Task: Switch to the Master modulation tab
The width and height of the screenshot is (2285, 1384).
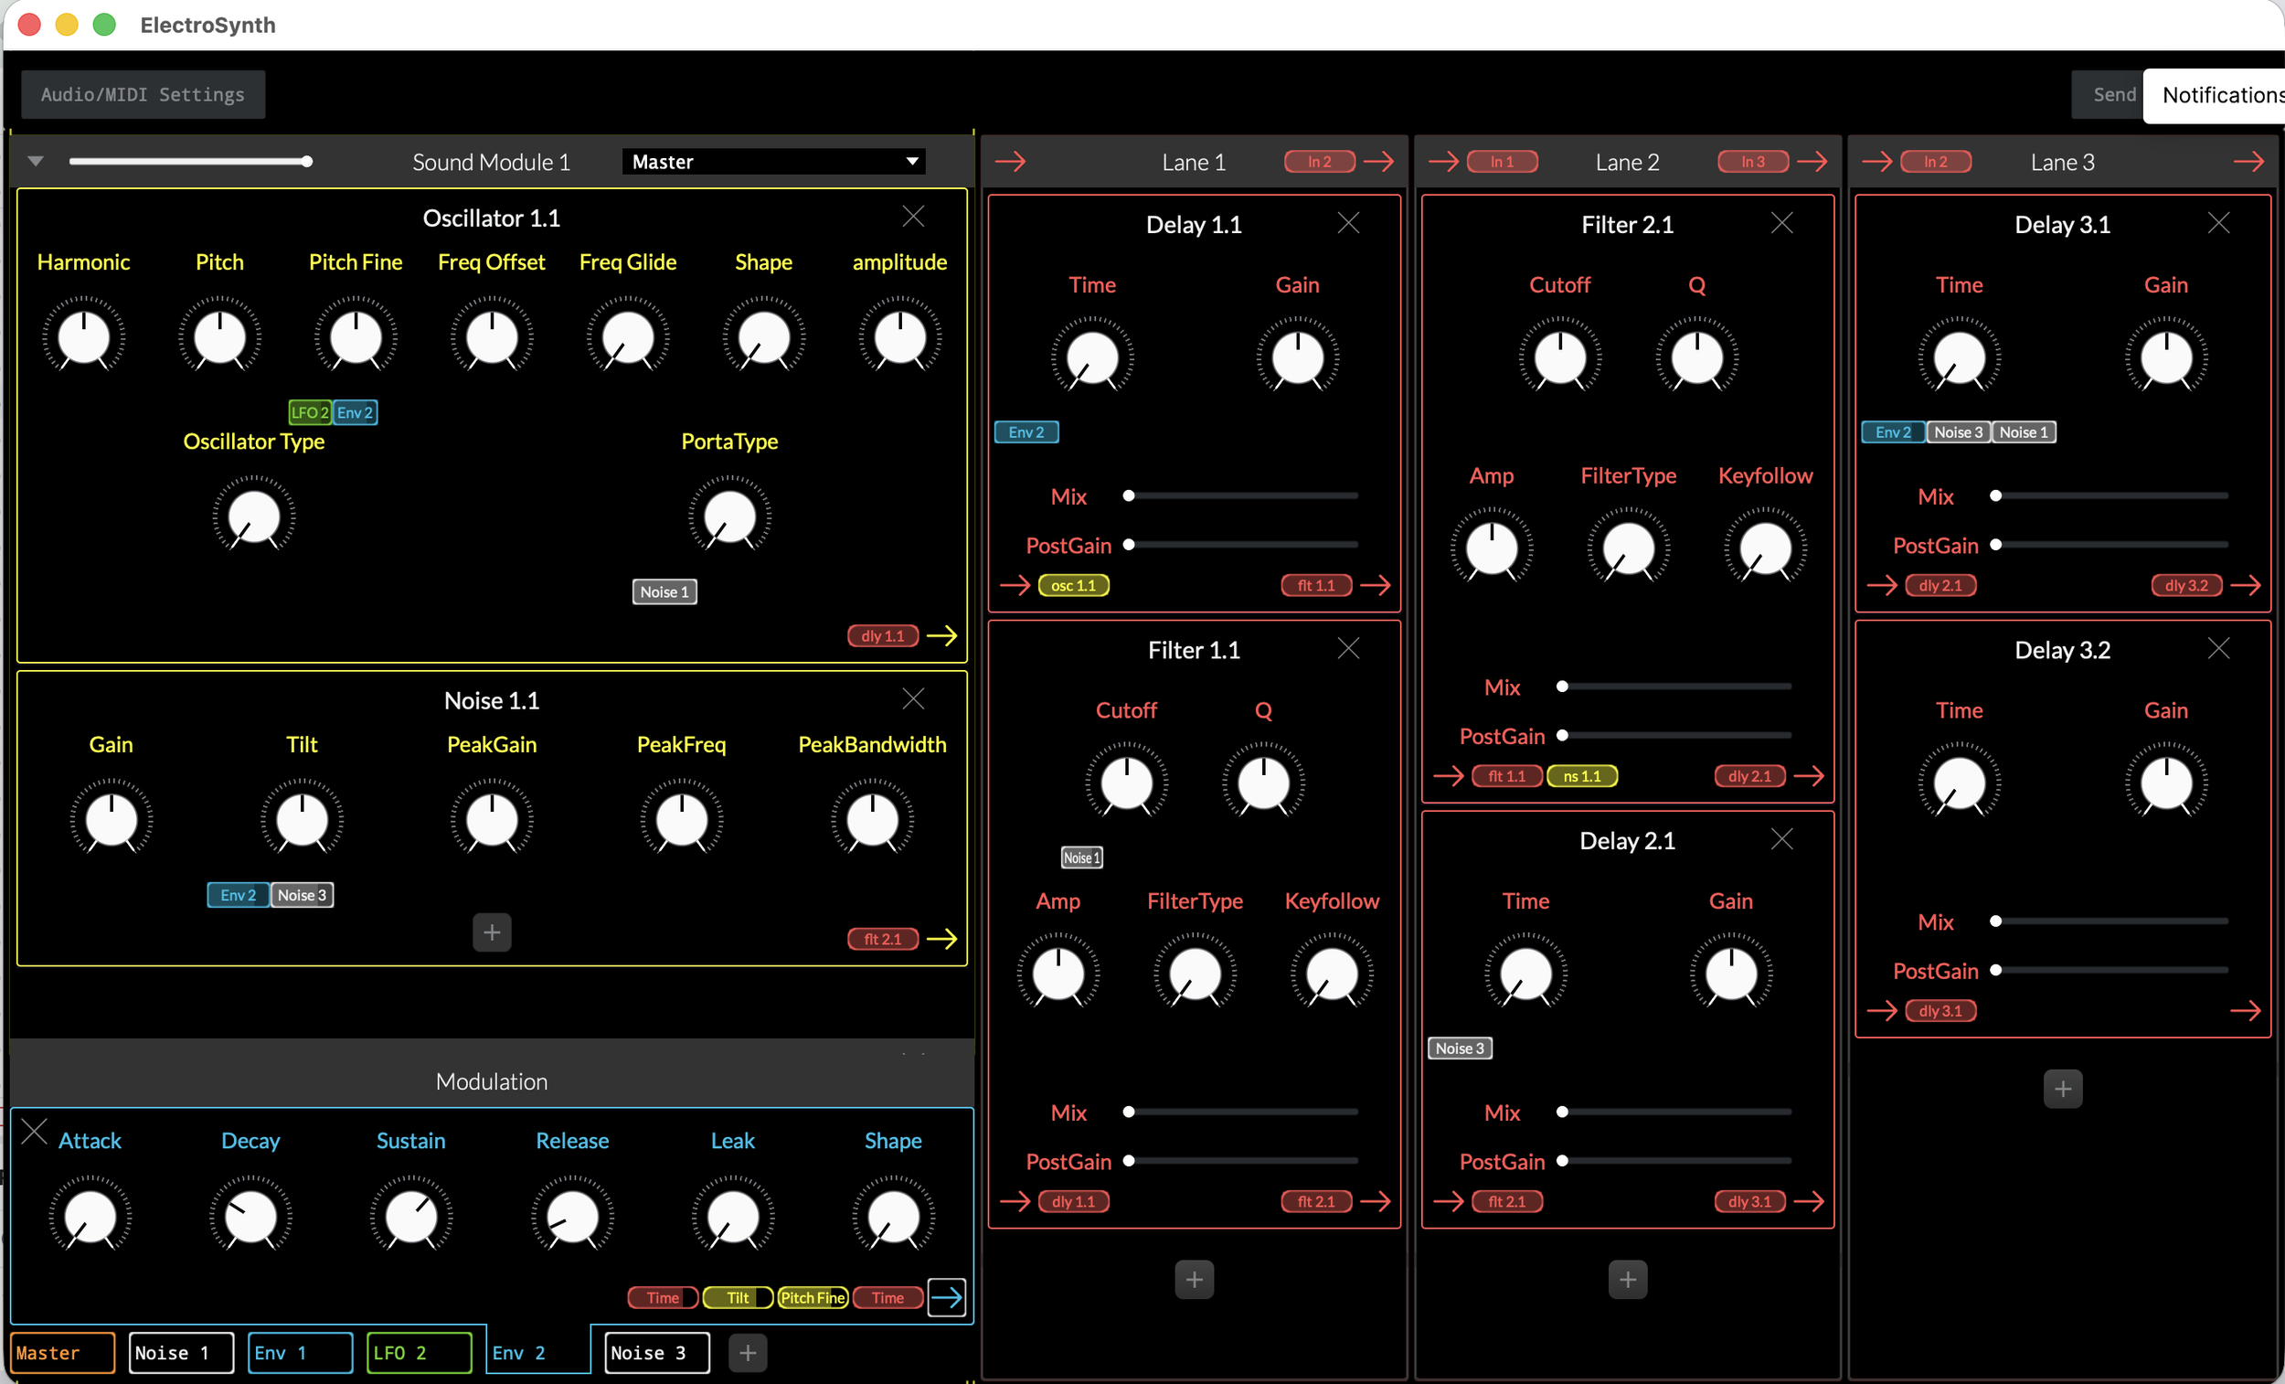Action: 62,1352
